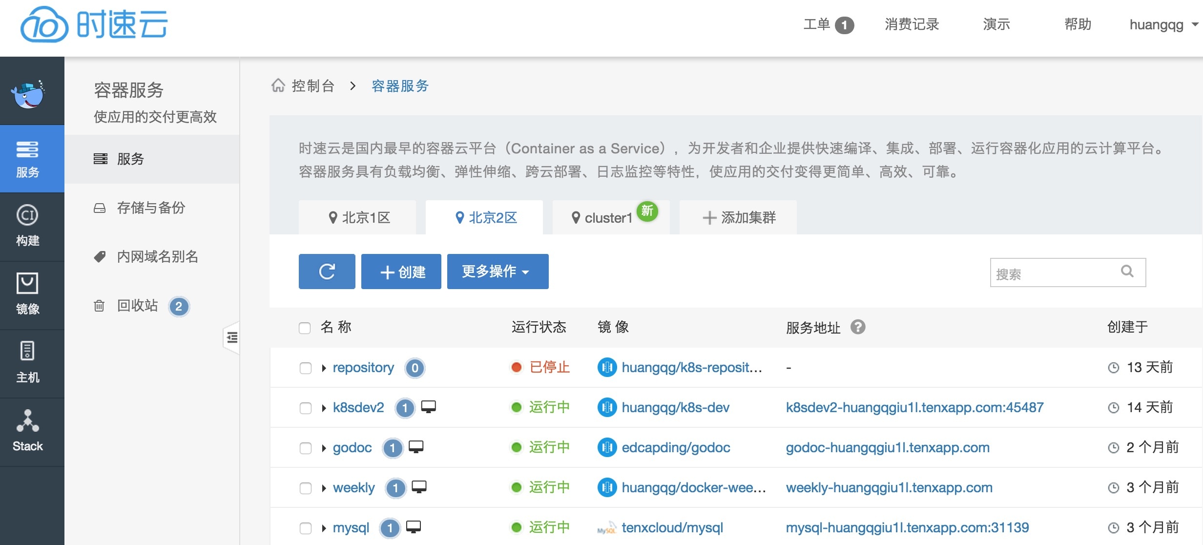Click the instance count badge of repository

(415, 368)
